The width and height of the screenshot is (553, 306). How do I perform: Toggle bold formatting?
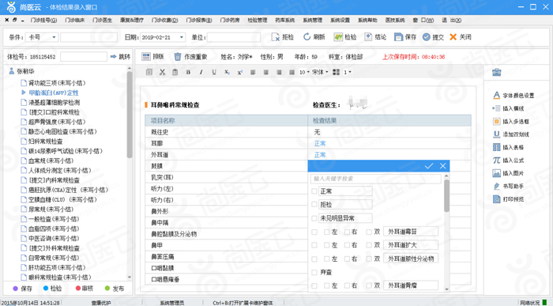(188, 72)
